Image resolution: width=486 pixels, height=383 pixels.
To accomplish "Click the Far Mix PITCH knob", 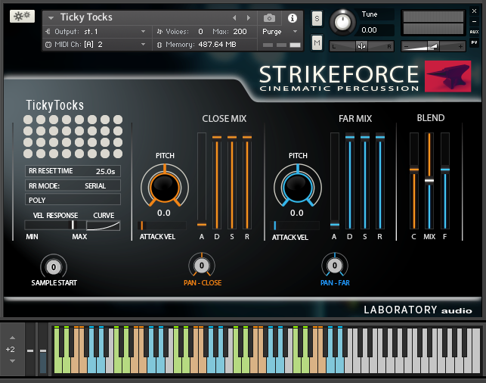I will click(x=298, y=188).
